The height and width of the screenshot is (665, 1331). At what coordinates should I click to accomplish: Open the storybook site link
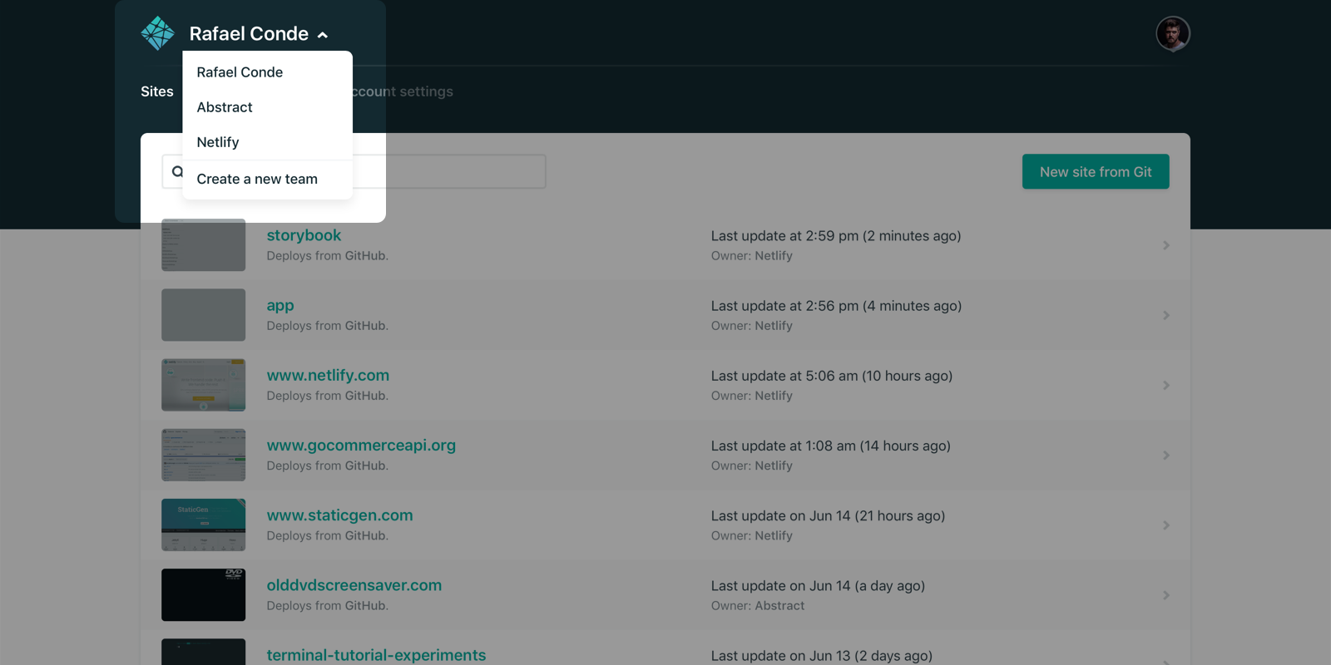(x=304, y=235)
